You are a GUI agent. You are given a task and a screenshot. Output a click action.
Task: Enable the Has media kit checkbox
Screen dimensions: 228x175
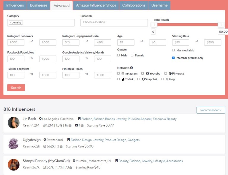point(173,50)
